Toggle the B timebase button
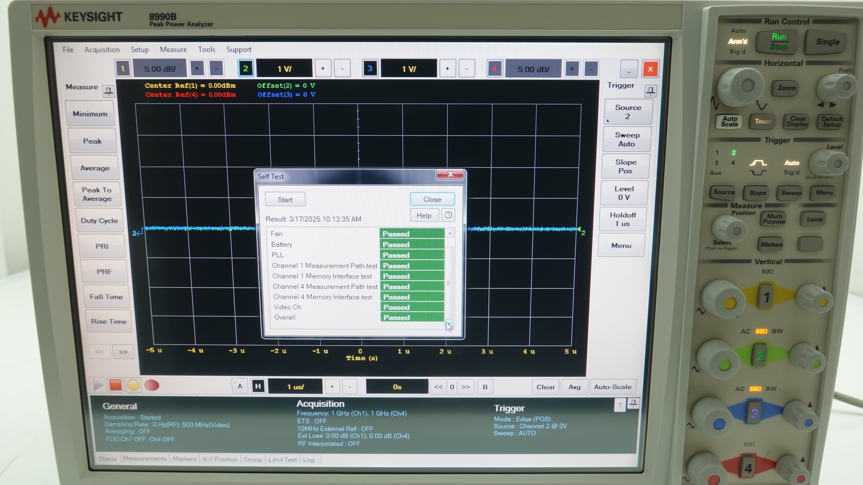863x485 pixels. pyautogui.click(x=485, y=387)
